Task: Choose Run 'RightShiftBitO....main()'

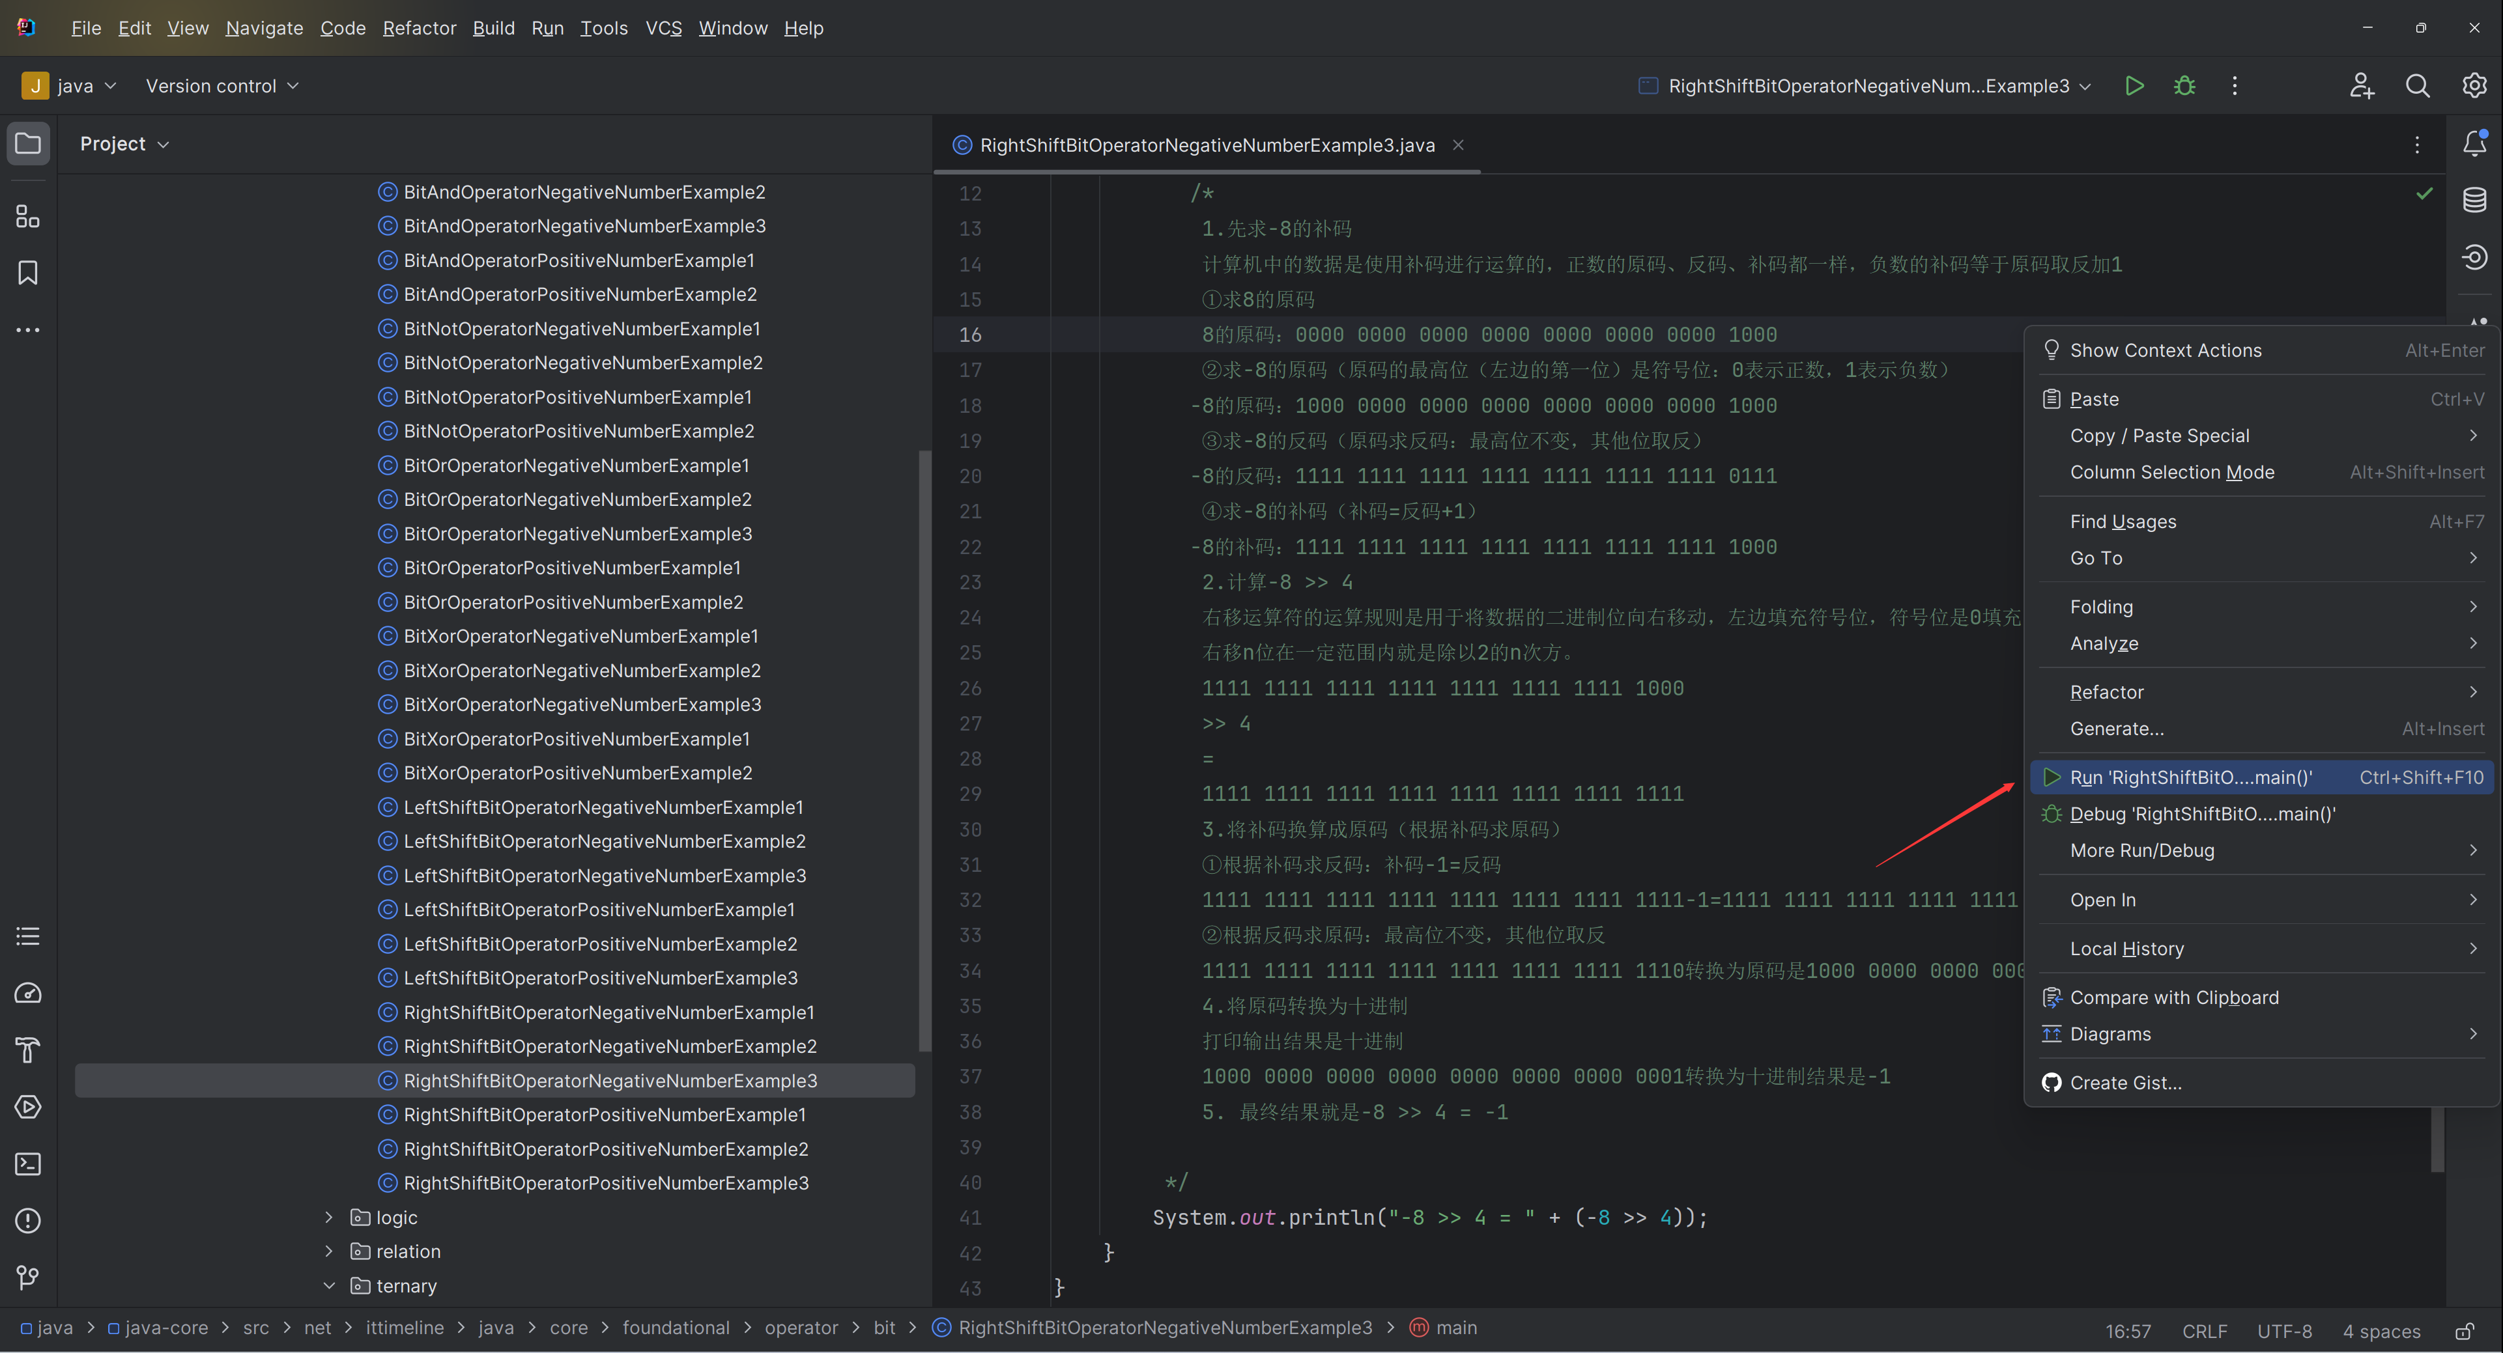Action: pyautogui.click(x=2263, y=777)
